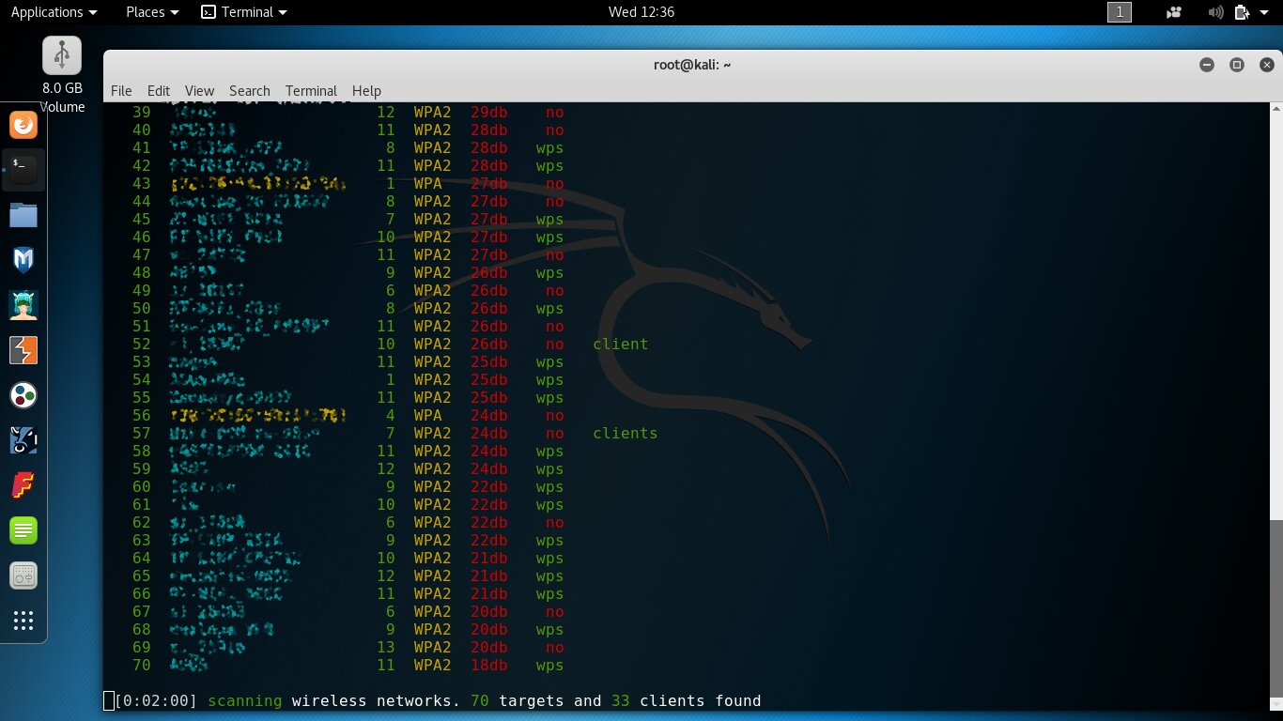1283x721 pixels.
Task: Open Burp Suite from the dock
Action: coord(23,350)
